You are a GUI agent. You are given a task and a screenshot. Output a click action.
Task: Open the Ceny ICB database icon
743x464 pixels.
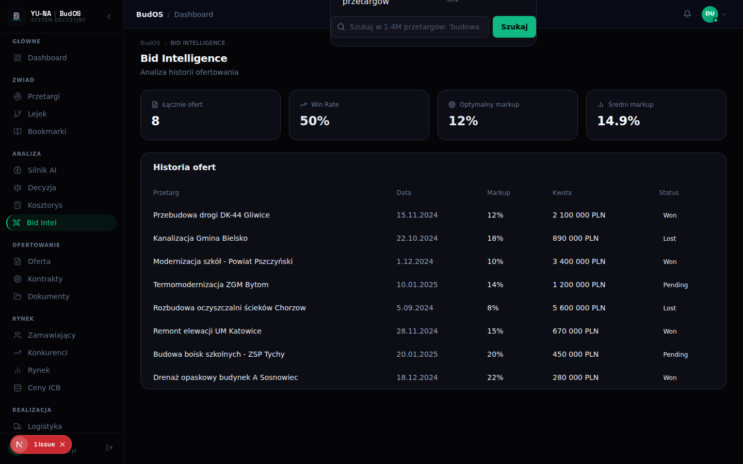(x=18, y=388)
